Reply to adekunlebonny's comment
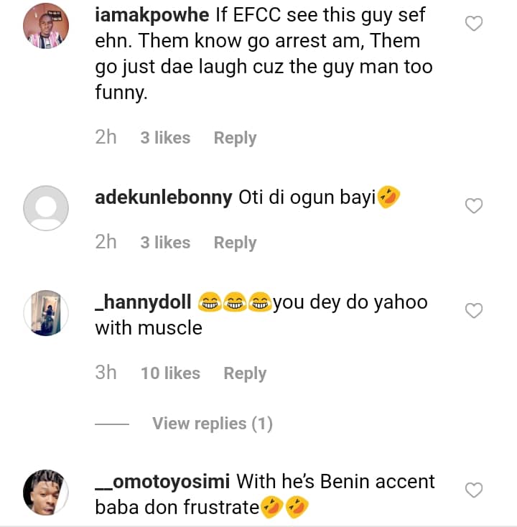The height and width of the screenshot is (527, 517). click(235, 243)
